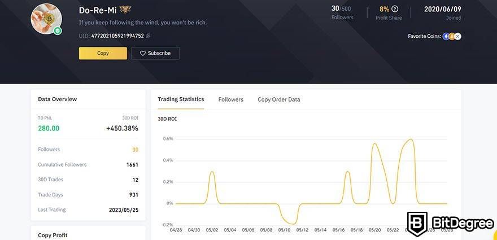Click the Do-Re-Mi profile avatar
Screen dimensions: 497x240
coord(46,19)
